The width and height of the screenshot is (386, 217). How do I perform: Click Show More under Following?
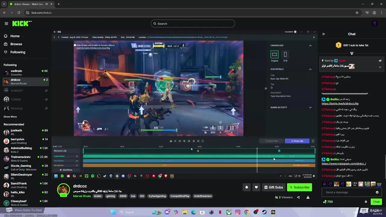click(x=10, y=117)
